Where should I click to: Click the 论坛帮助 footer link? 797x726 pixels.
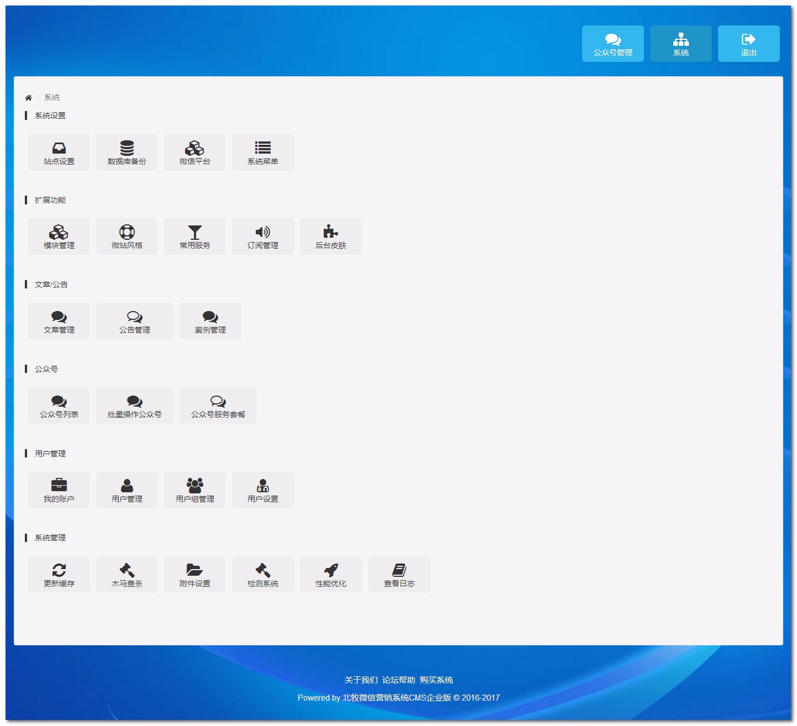[x=399, y=680]
